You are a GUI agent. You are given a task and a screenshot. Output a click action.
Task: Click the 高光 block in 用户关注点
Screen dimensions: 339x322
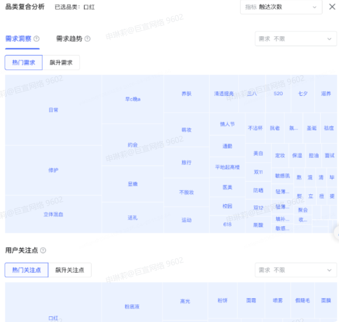click(x=185, y=301)
